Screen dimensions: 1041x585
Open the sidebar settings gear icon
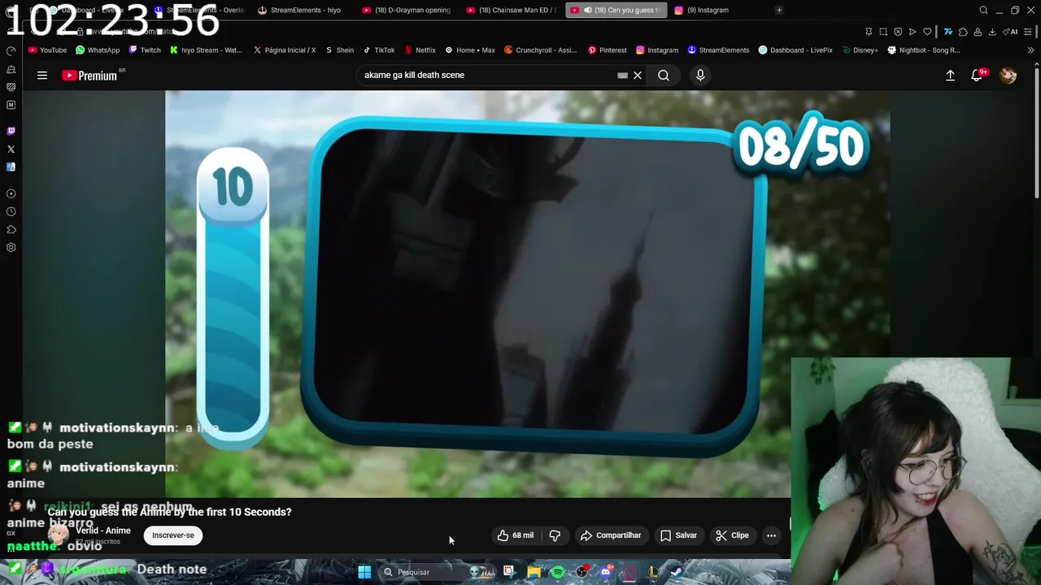click(x=11, y=248)
